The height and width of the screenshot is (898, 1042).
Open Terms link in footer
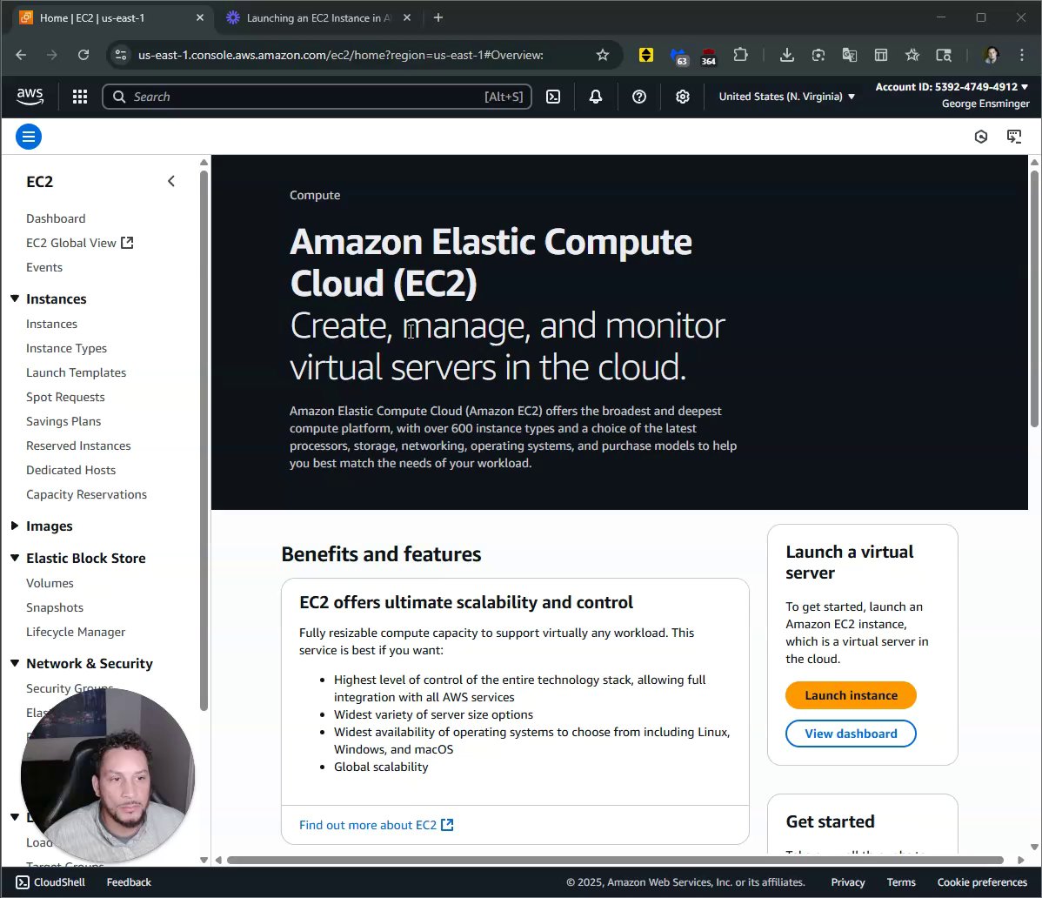pyautogui.click(x=901, y=882)
